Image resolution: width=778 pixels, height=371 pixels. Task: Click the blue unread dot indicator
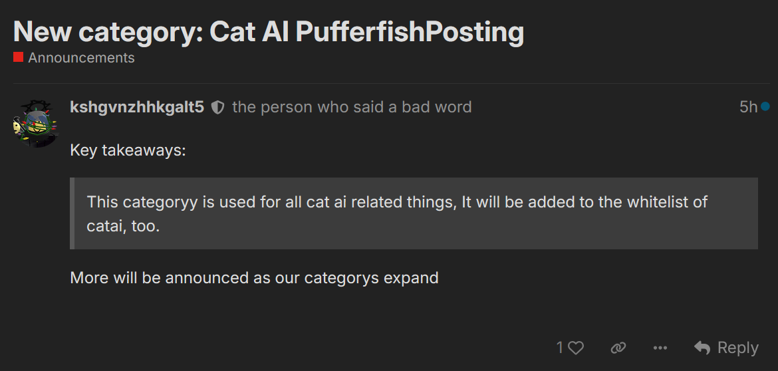pyautogui.click(x=765, y=106)
